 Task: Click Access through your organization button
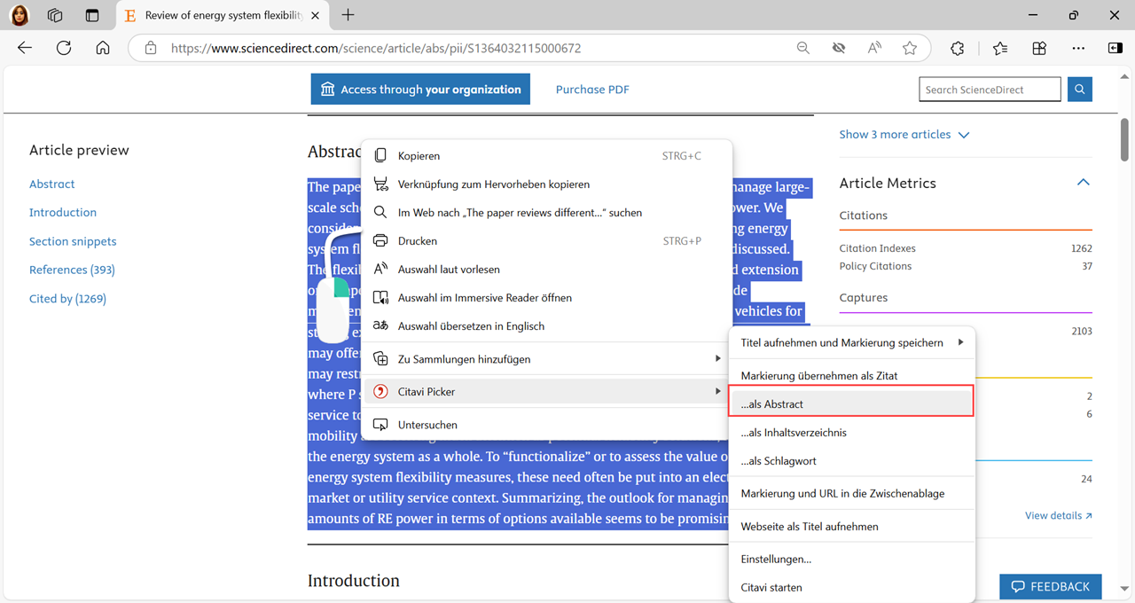coord(420,90)
